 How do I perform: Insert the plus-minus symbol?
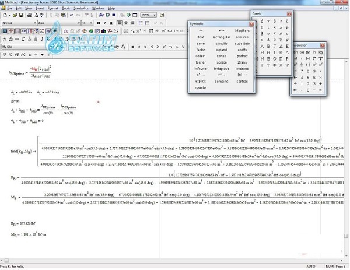[x=30, y=55]
